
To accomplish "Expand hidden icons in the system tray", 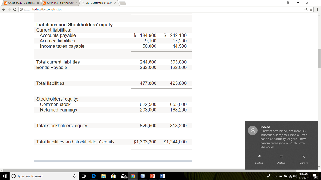I will tap(276, 176).
